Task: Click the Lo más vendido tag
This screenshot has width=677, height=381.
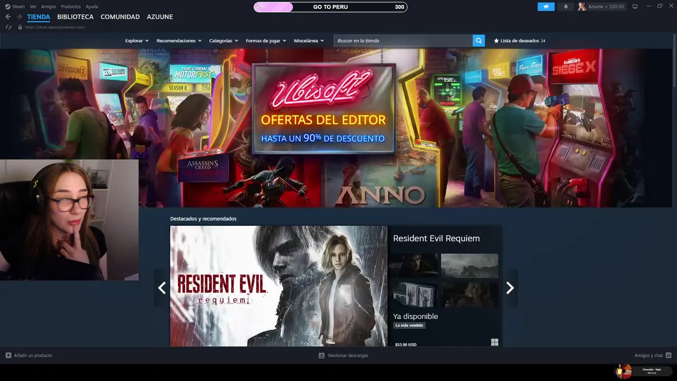Action: [x=409, y=325]
